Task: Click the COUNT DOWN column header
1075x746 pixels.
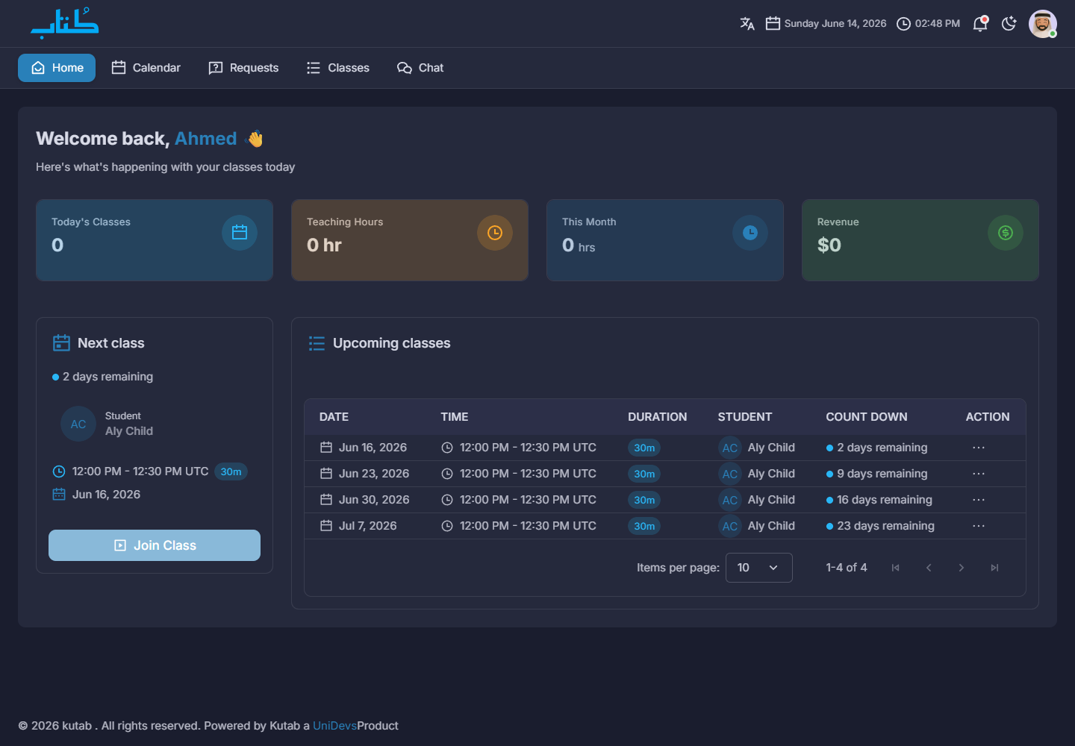Action: click(x=867, y=417)
